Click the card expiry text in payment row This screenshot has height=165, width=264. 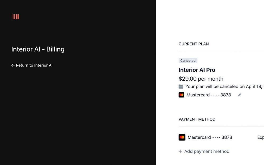click(x=261, y=137)
